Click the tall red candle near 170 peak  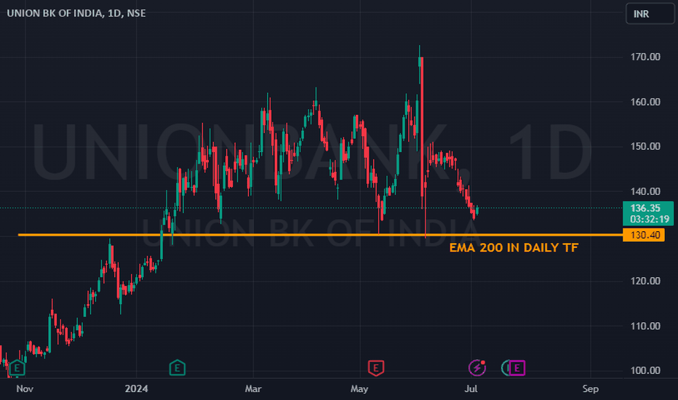(x=422, y=127)
